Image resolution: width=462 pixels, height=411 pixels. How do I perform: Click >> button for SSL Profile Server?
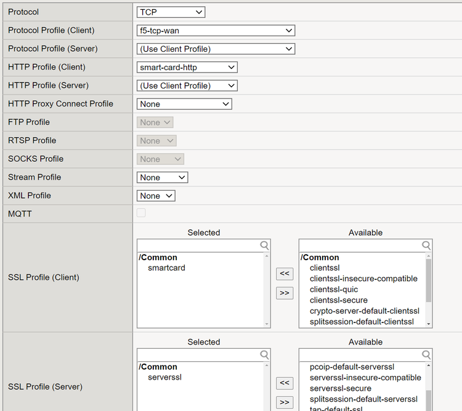coord(284,402)
